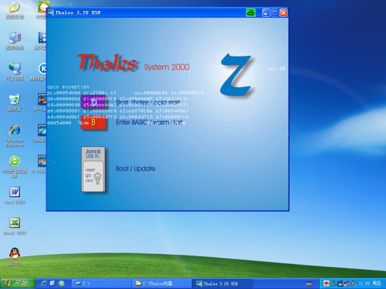Click the Thales 3.20 USB taskbar button
This screenshot has height=289, width=386.
pyautogui.click(x=222, y=284)
